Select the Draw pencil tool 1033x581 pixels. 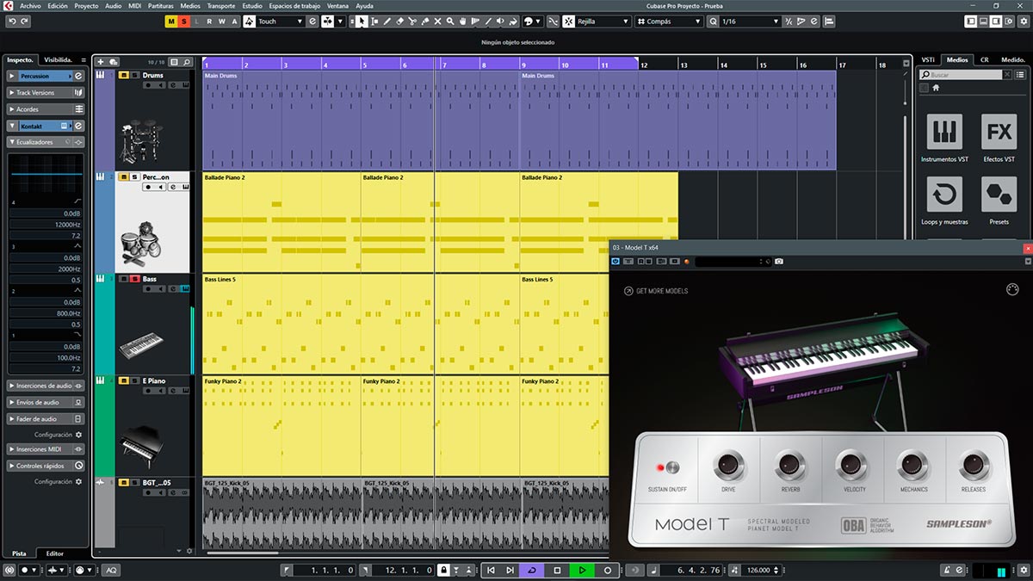(387, 21)
